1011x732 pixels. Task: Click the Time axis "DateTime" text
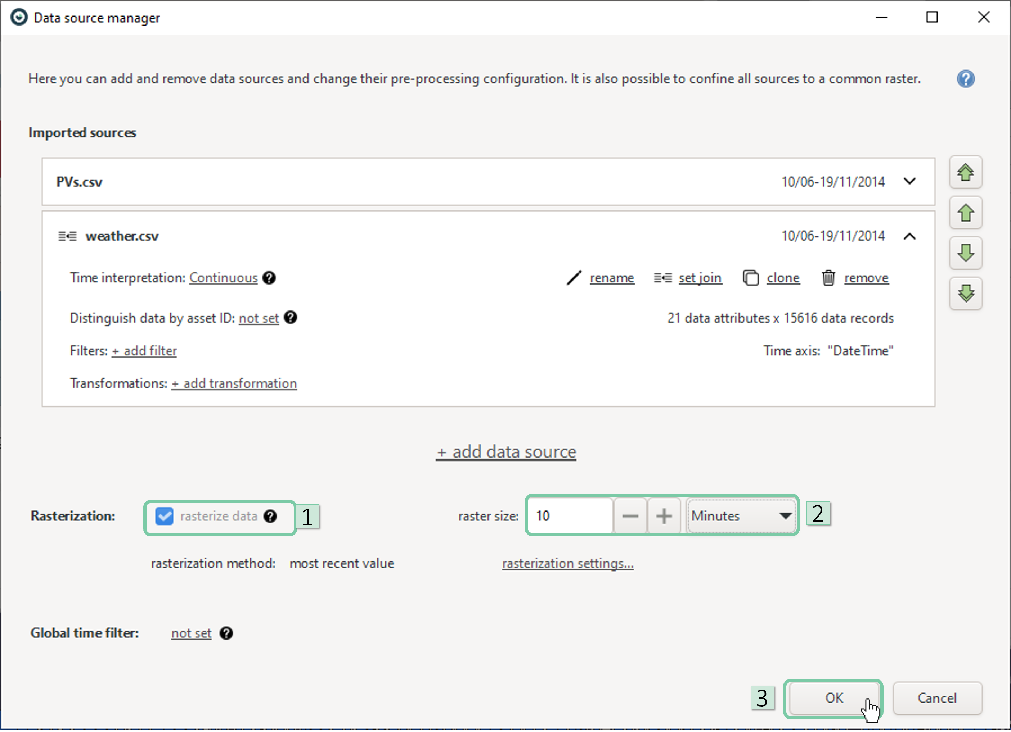(x=828, y=351)
